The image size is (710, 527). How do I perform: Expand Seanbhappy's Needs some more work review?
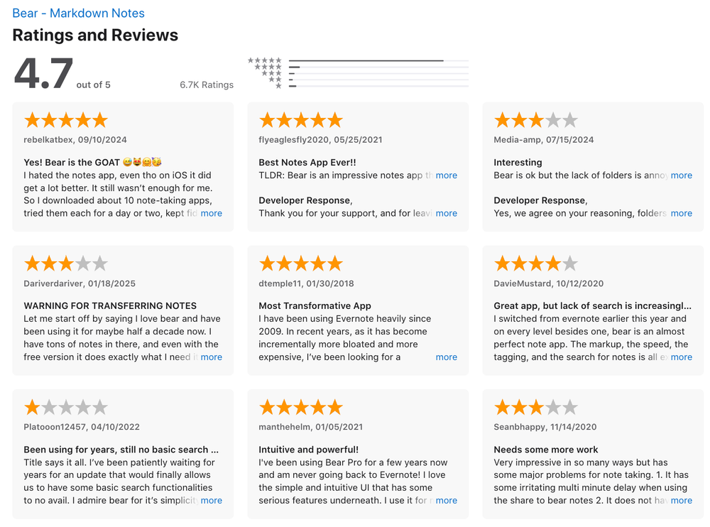(x=681, y=500)
